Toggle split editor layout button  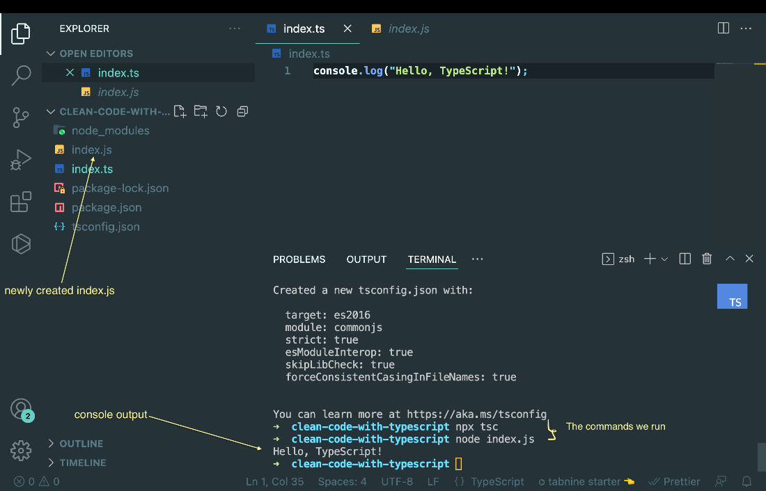click(x=724, y=29)
